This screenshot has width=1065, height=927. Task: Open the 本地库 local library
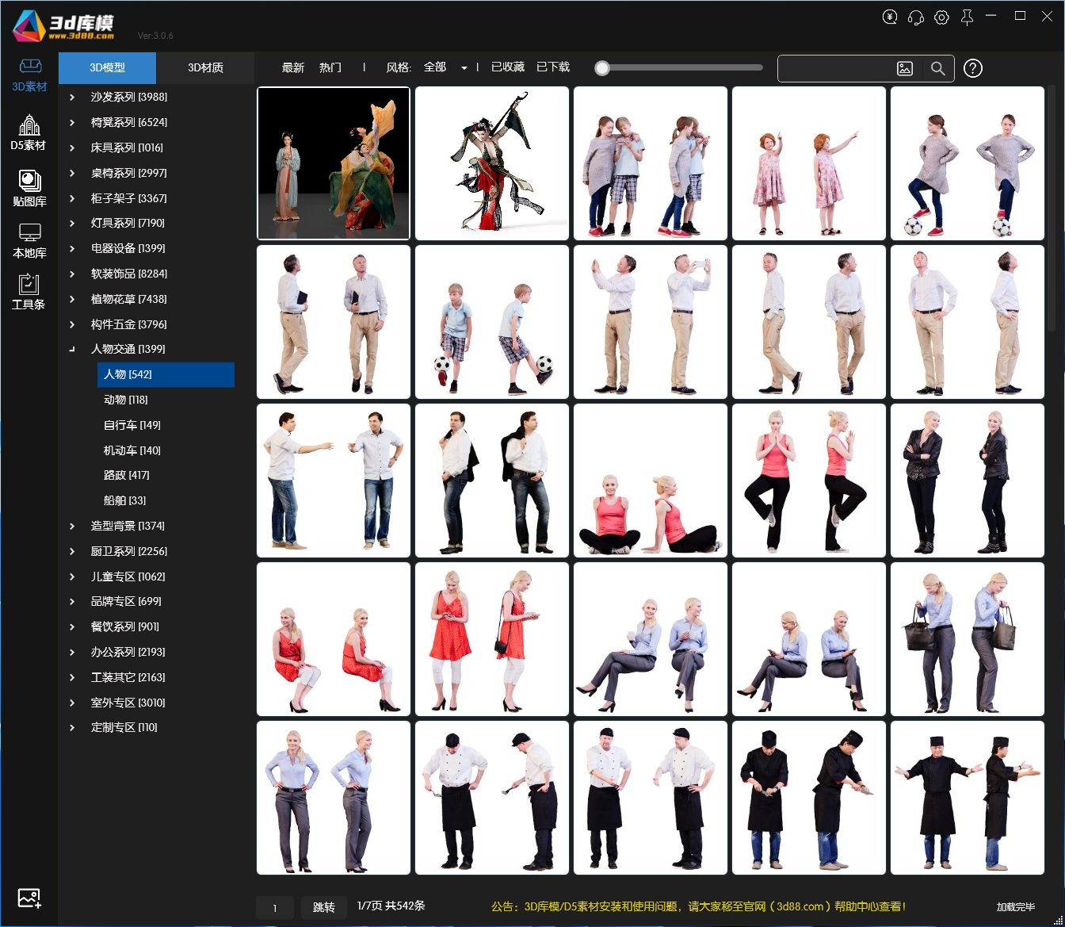pyautogui.click(x=29, y=241)
